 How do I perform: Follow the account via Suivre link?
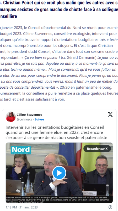click(39, 119)
